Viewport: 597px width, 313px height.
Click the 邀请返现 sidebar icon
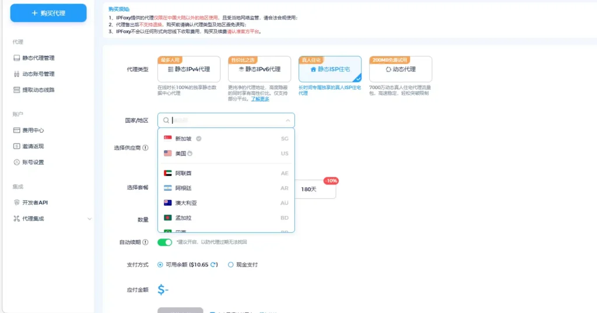coord(16,146)
